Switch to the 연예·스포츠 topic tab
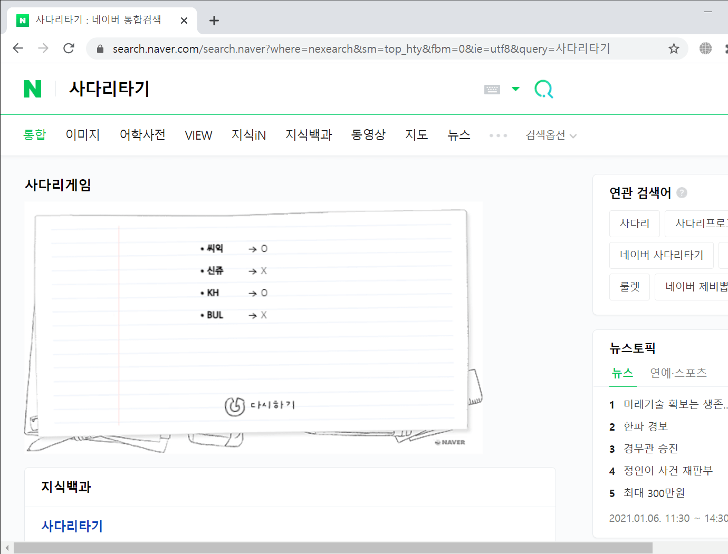 tap(678, 373)
